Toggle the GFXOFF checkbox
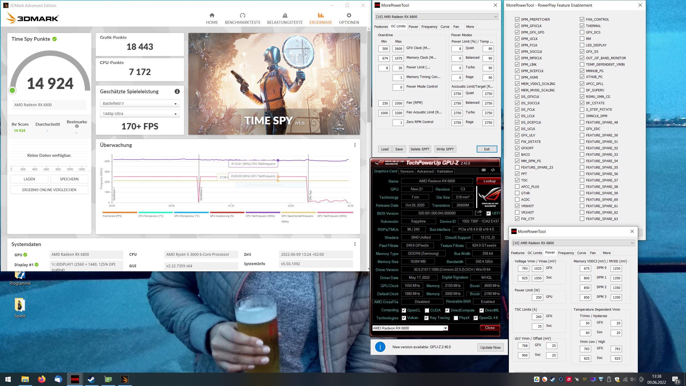686x386 pixels. pos(517,148)
